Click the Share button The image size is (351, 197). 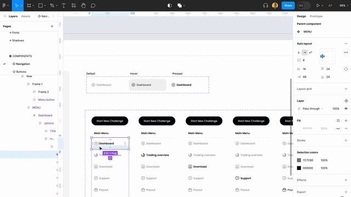pos(288,5)
